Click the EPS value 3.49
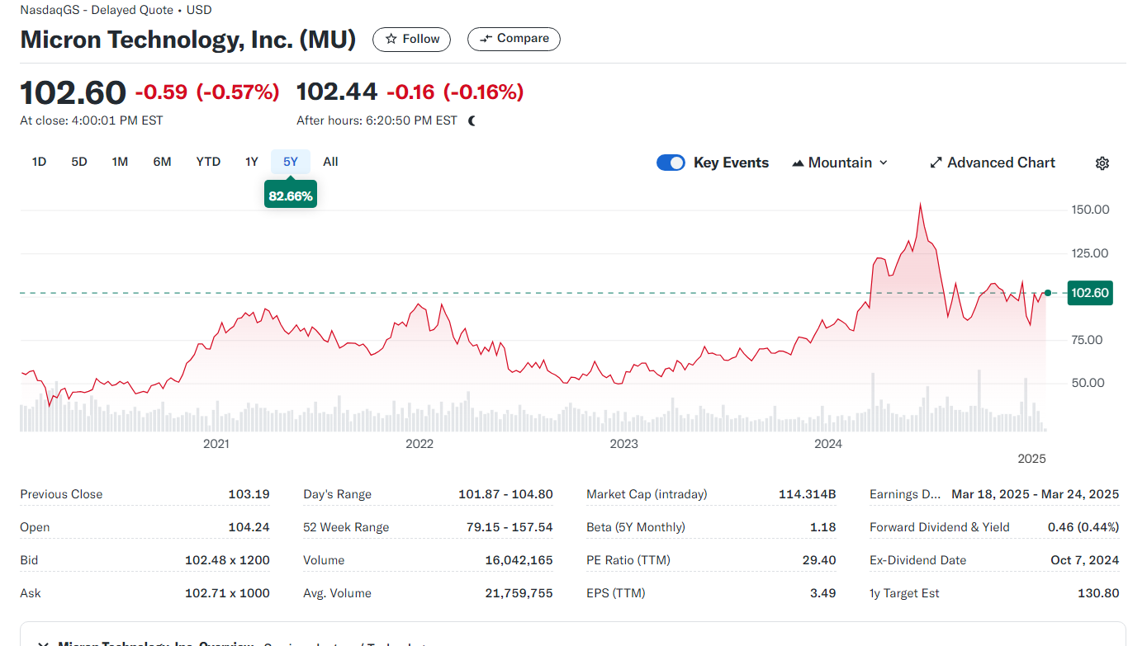Viewport: 1147px width, 646px height. pos(823,593)
